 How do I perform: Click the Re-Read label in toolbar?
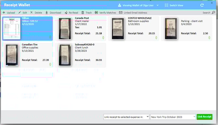click(x=74, y=13)
